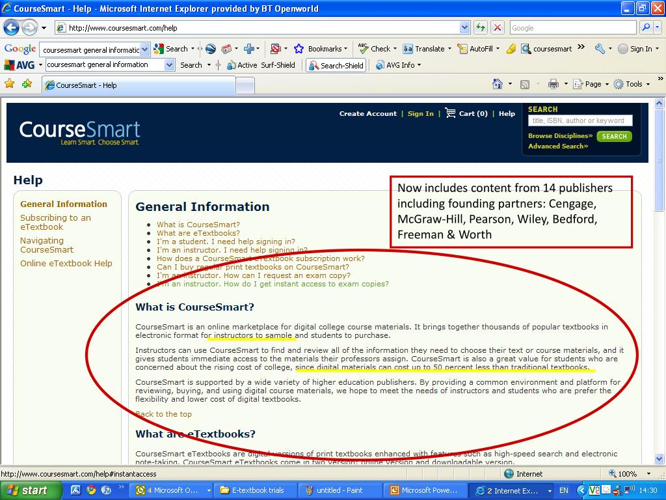Expand the address bar history dropdown
The image size is (666, 500).
pyautogui.click(x=464, y=27)
